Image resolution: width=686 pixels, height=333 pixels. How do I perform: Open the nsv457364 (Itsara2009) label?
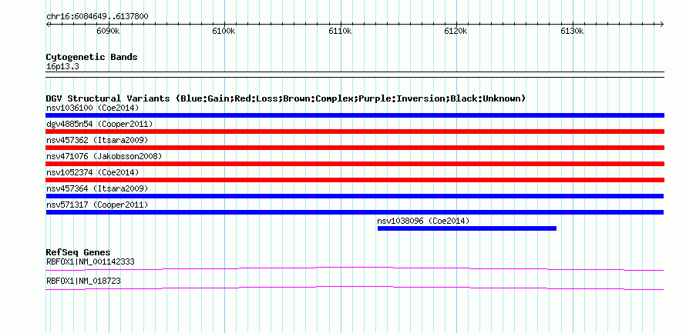click(97, 188)
